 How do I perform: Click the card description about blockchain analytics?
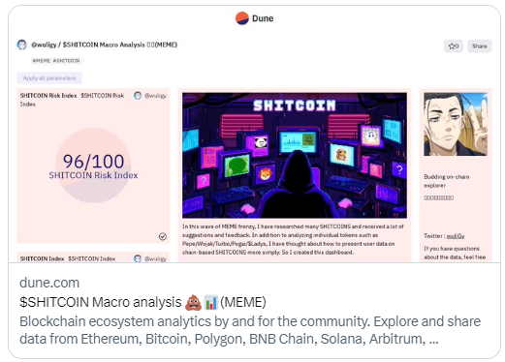tap(250, 330)
